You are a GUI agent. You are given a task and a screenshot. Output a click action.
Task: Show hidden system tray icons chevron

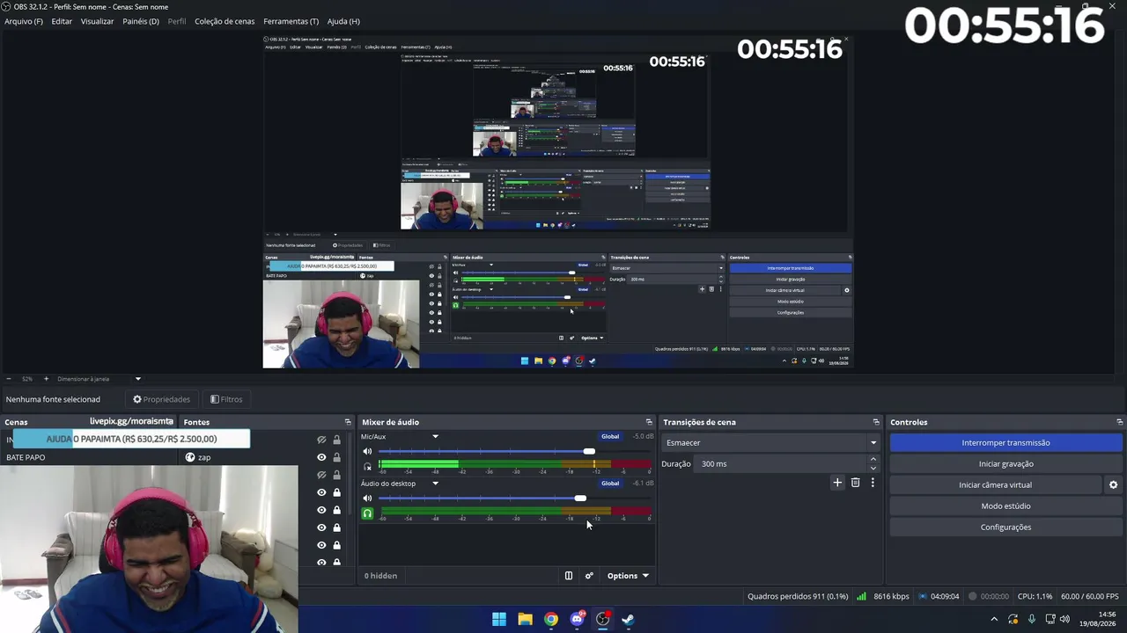995,619
